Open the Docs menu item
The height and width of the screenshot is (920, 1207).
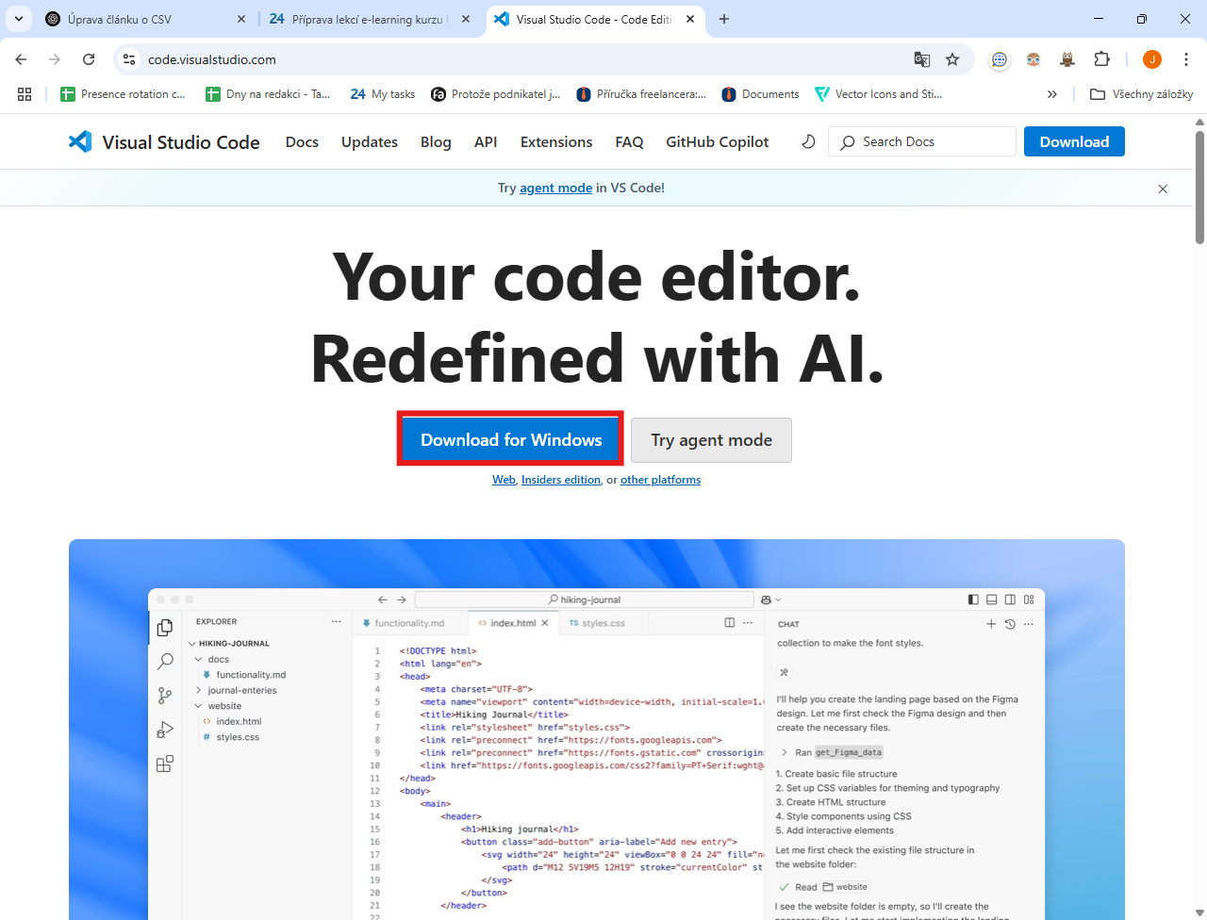coord(302,142)
